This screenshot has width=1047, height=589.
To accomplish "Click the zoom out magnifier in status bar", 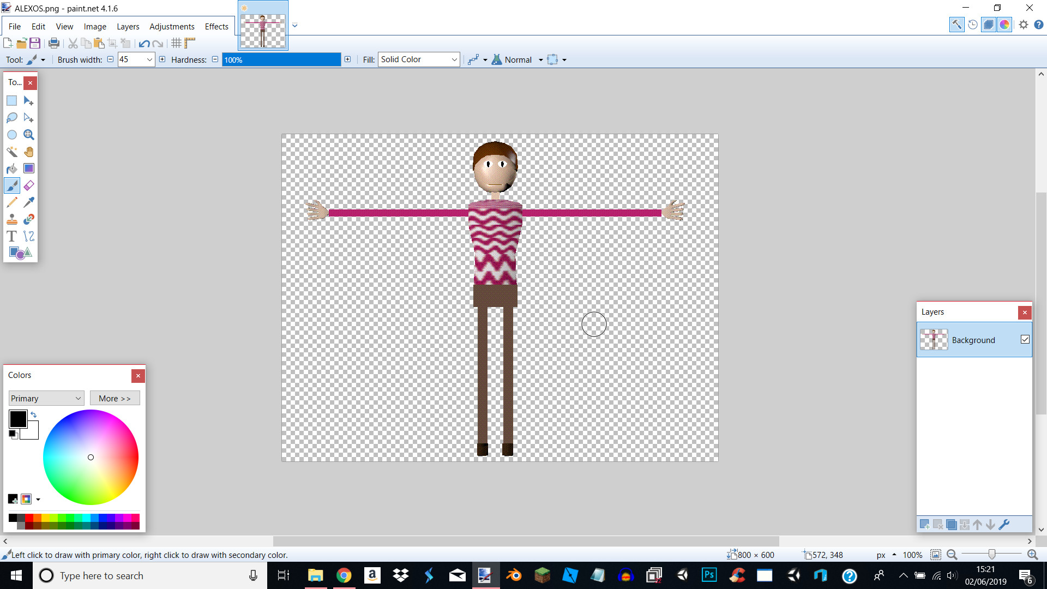I will (x=952, y=555).
